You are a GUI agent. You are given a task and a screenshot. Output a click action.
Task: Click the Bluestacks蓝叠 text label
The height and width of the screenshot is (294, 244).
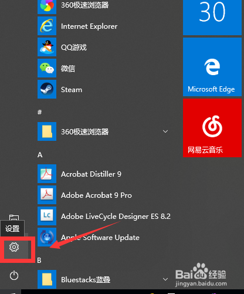click(x=86, y=280)
